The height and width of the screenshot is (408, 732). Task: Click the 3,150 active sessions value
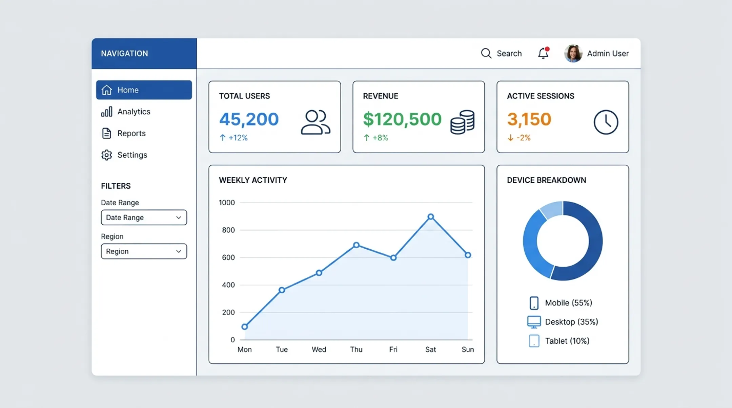[529, 119]
